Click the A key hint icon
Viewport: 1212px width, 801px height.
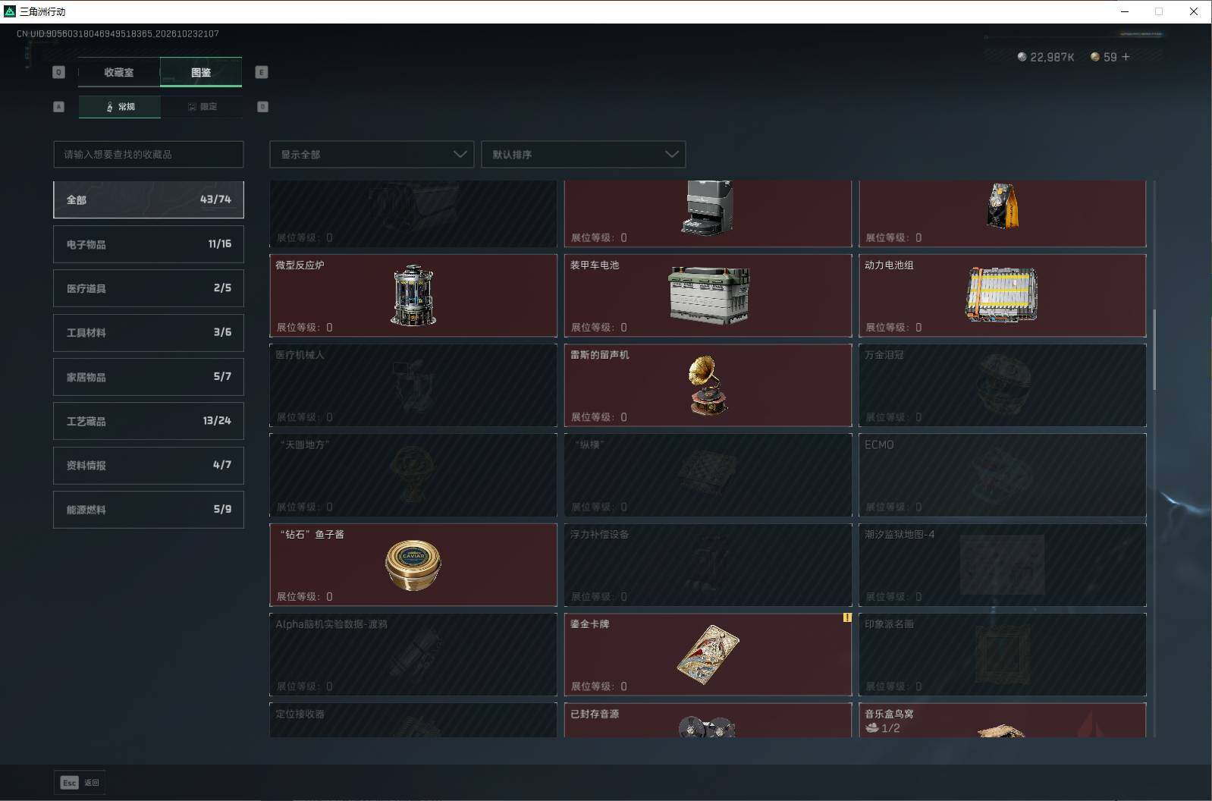(x=58, y=107)
